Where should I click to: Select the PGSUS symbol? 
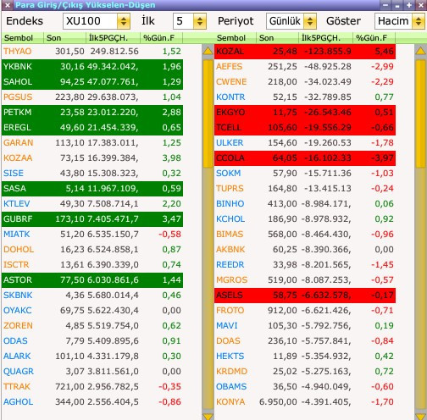(18, 97)
